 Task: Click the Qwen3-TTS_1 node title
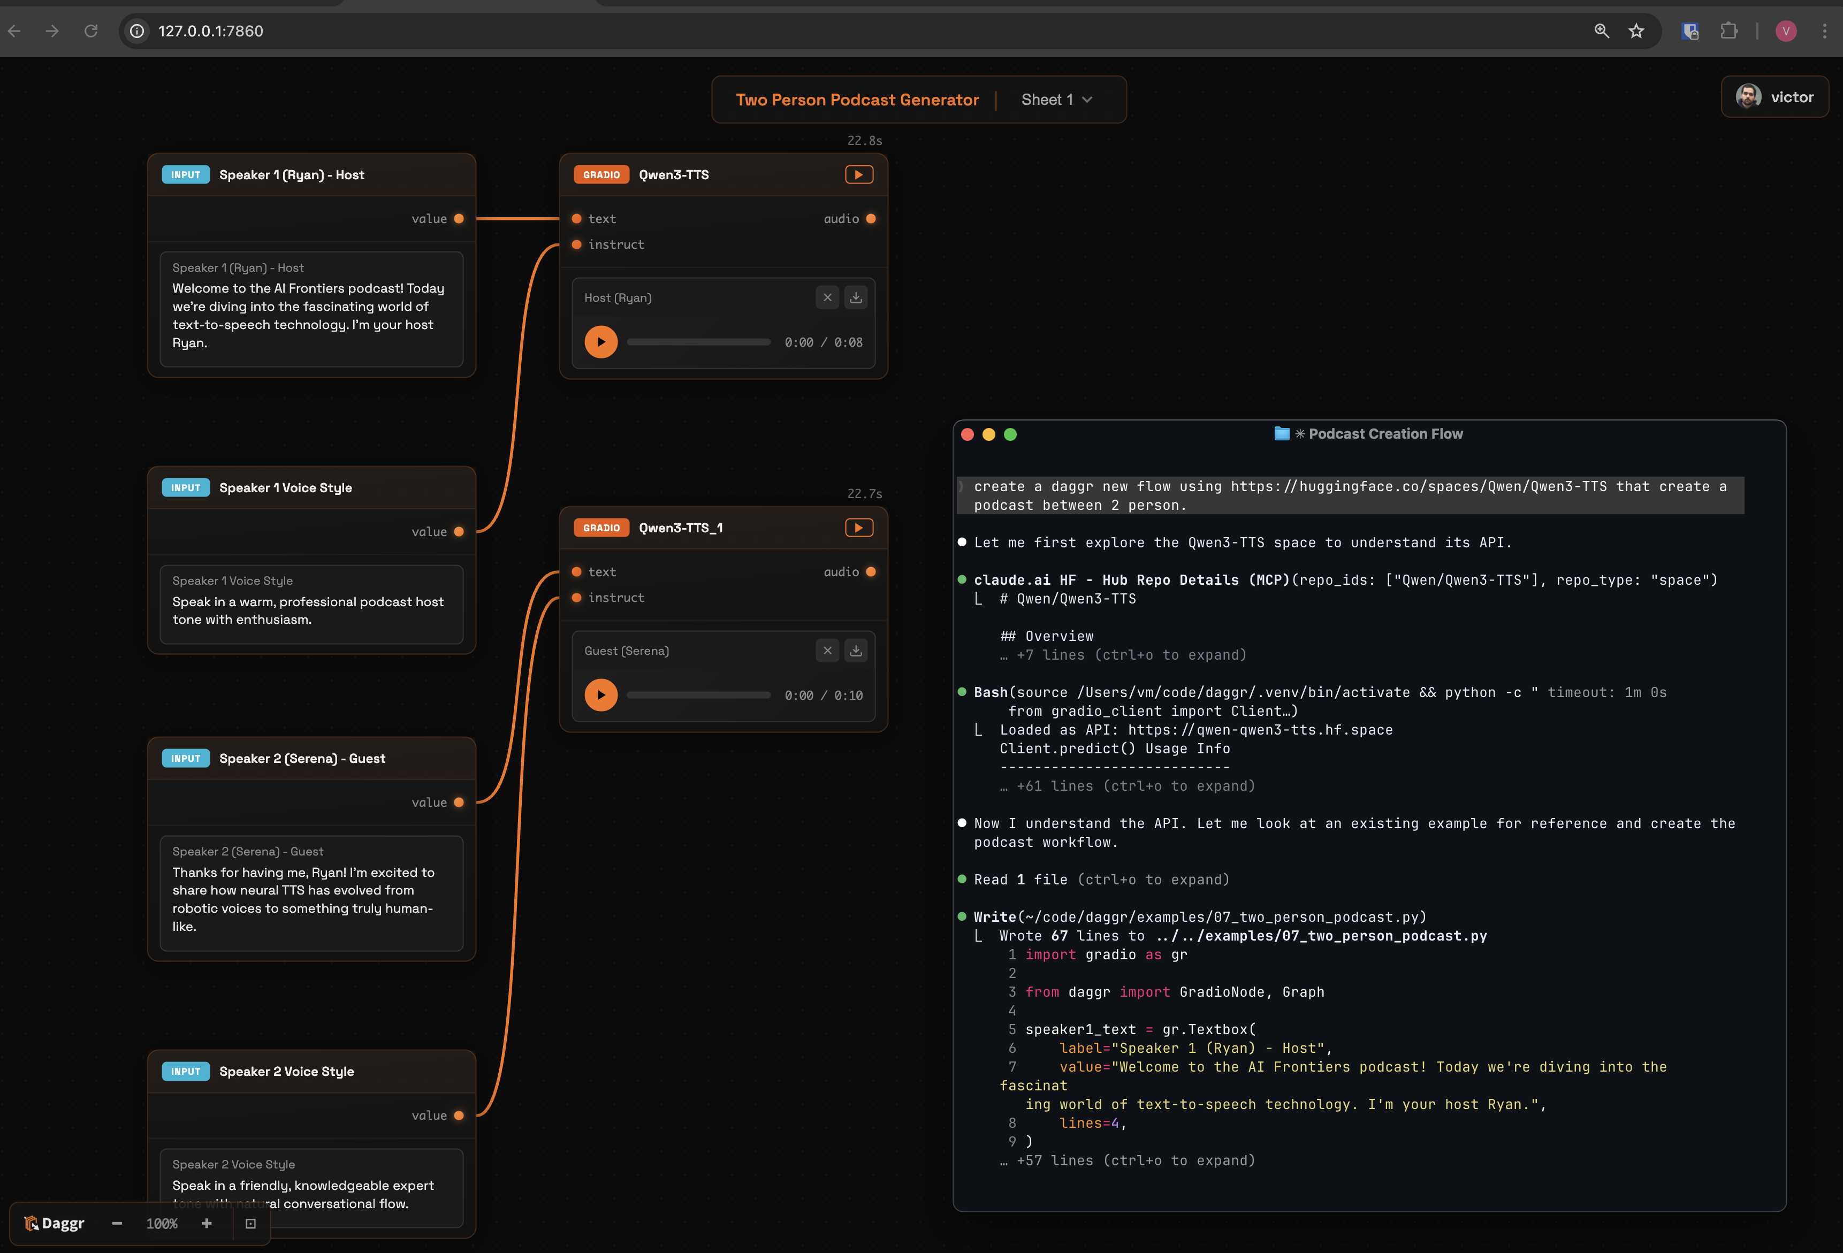coord(680,528)
